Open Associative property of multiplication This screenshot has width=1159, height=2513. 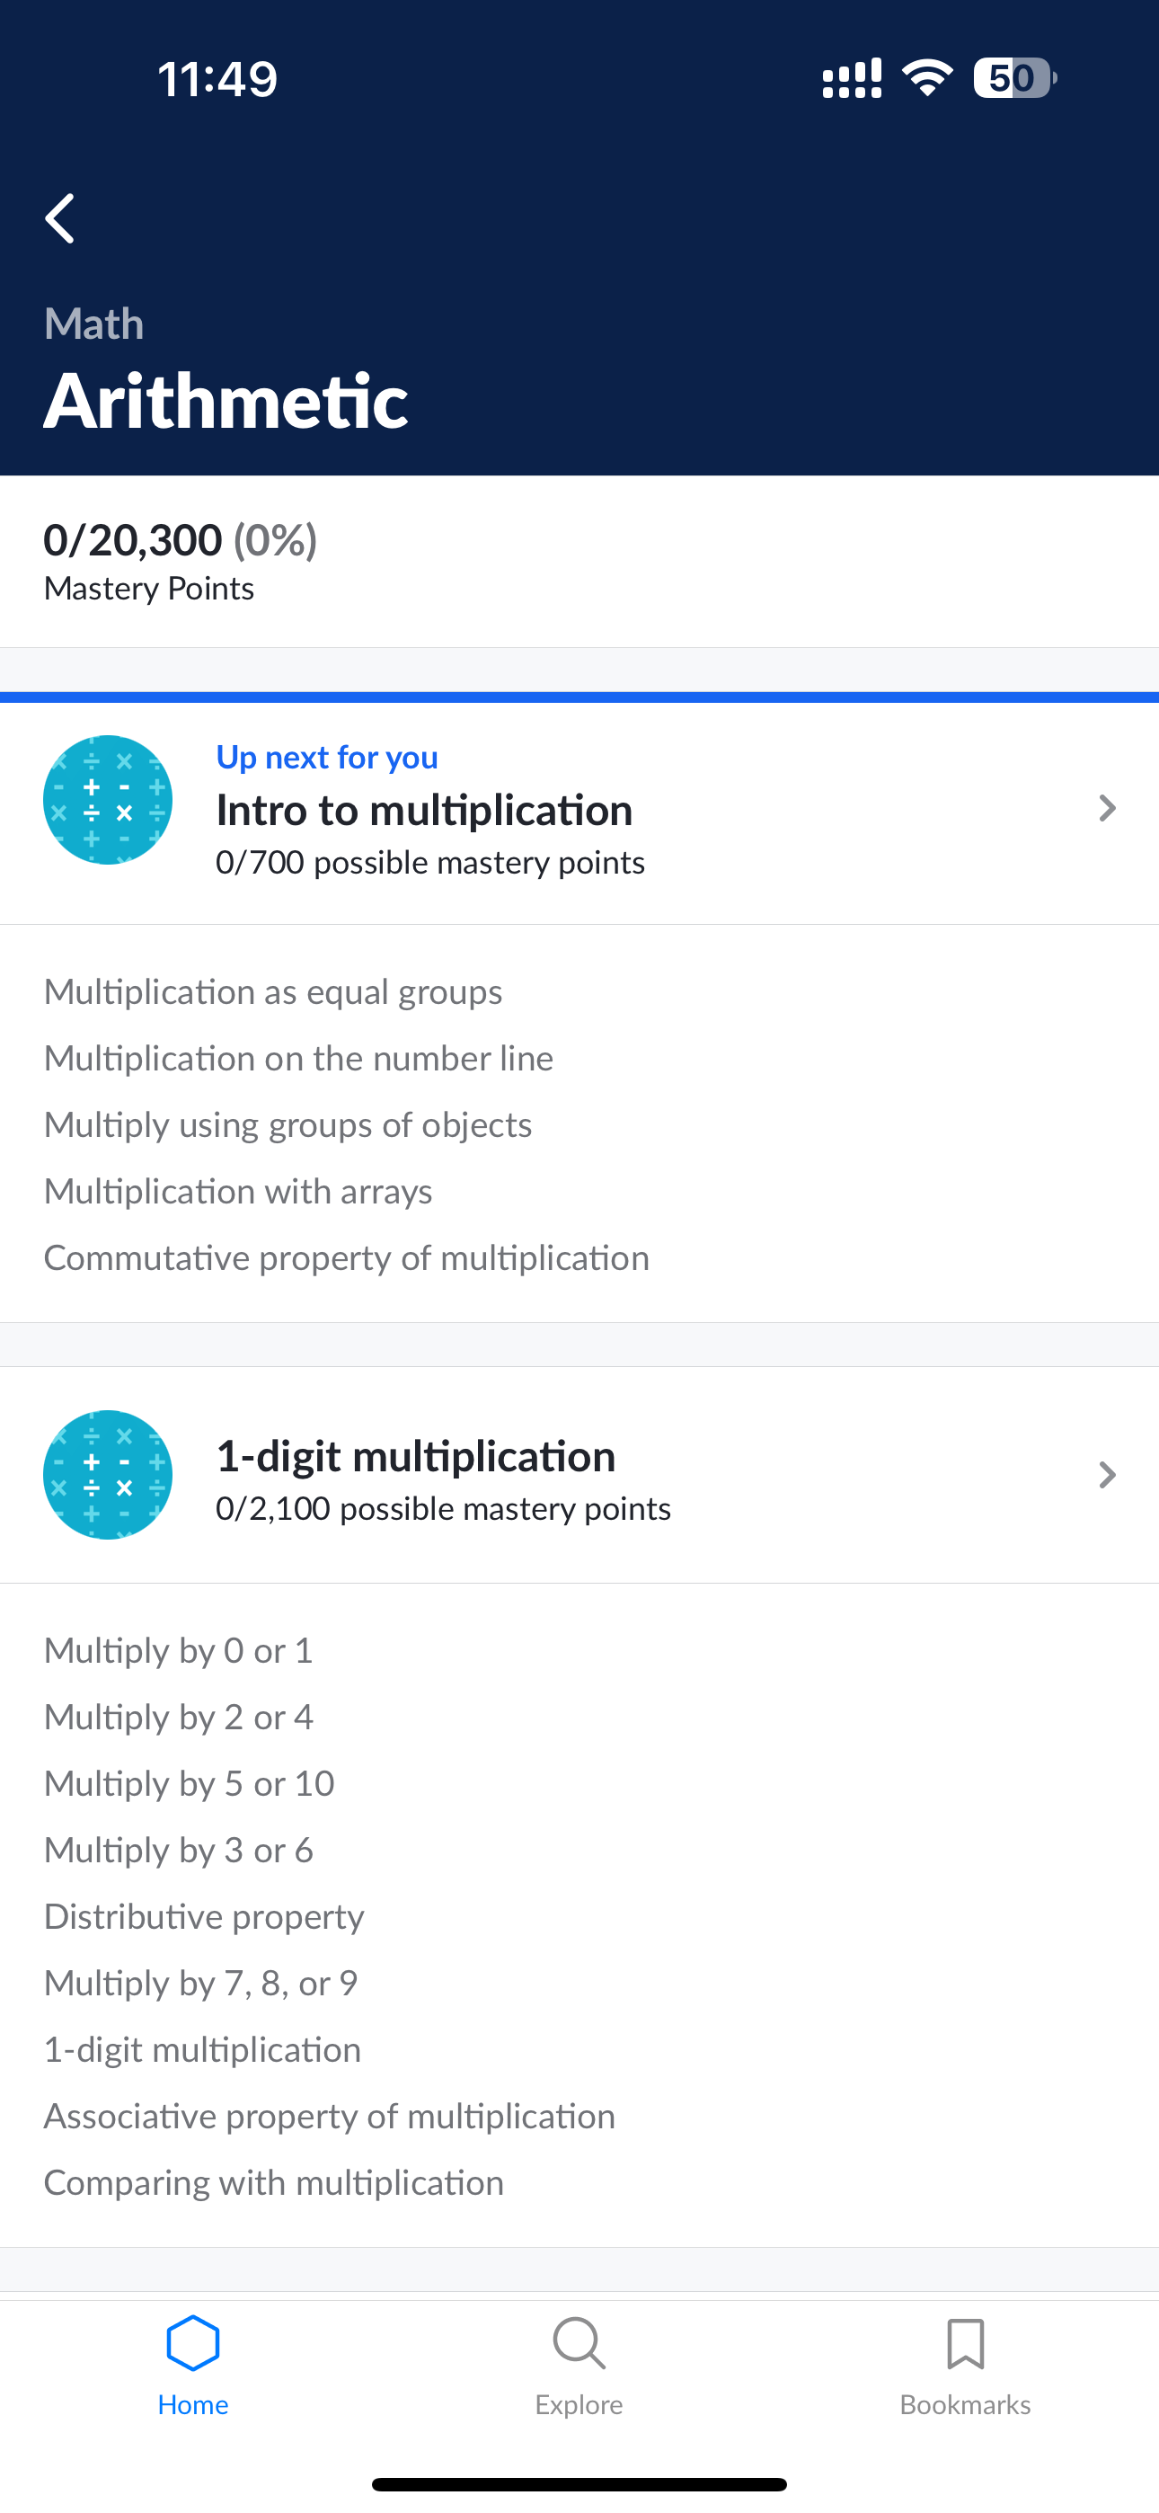coord(330,2116)
